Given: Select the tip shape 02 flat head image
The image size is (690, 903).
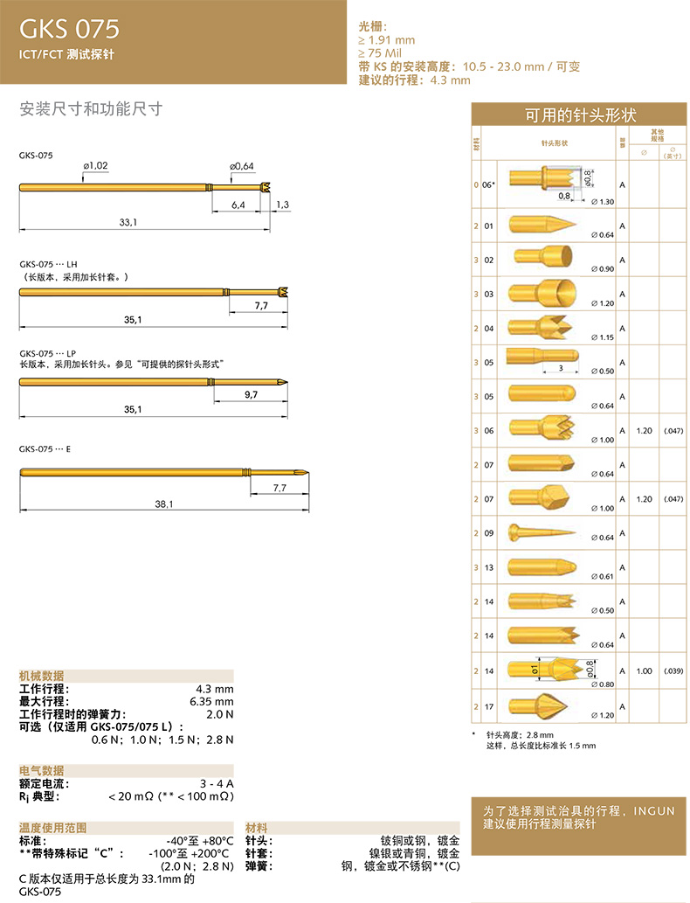Looking at the screenshot, I should point(542,258).
